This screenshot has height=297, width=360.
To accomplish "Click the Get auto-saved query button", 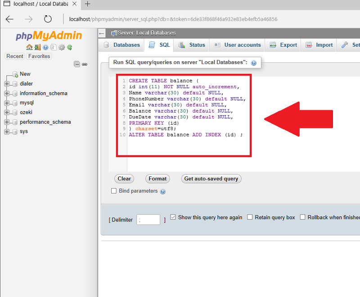I will point(211,179).
